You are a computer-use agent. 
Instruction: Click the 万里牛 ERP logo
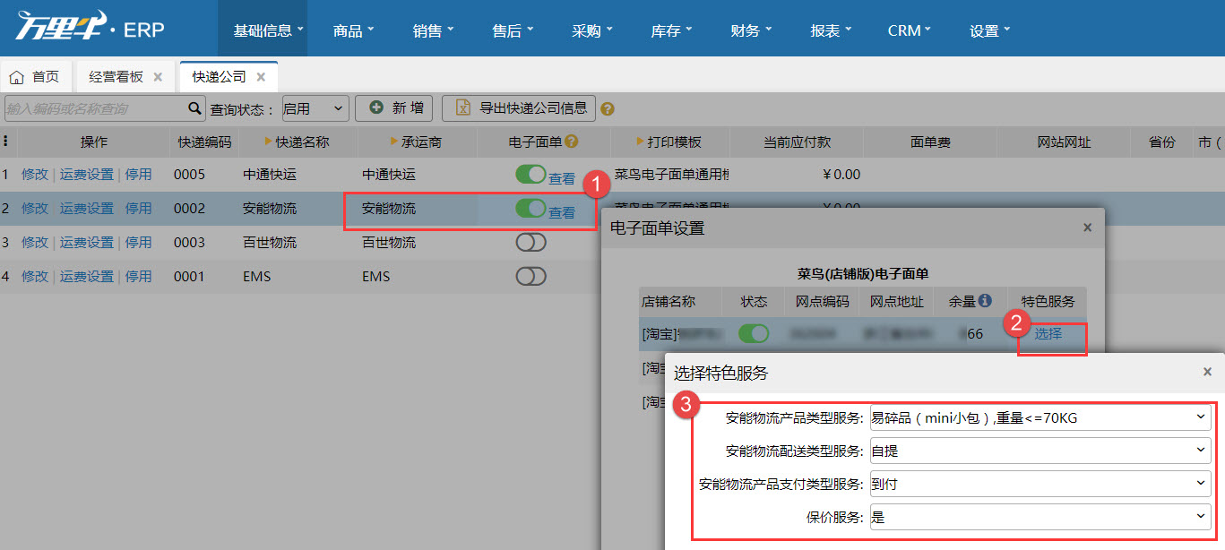[90, 28]
